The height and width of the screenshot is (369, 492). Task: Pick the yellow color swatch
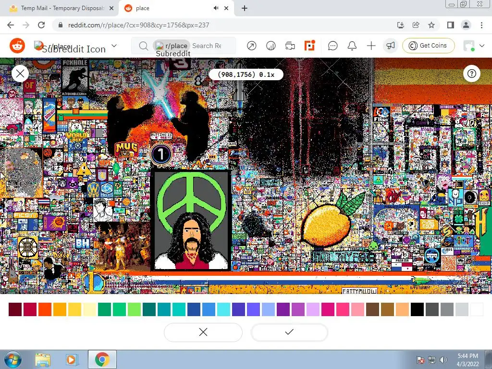coord(74,309)
